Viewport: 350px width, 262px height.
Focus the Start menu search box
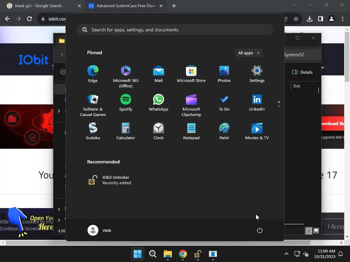(175, 30)
